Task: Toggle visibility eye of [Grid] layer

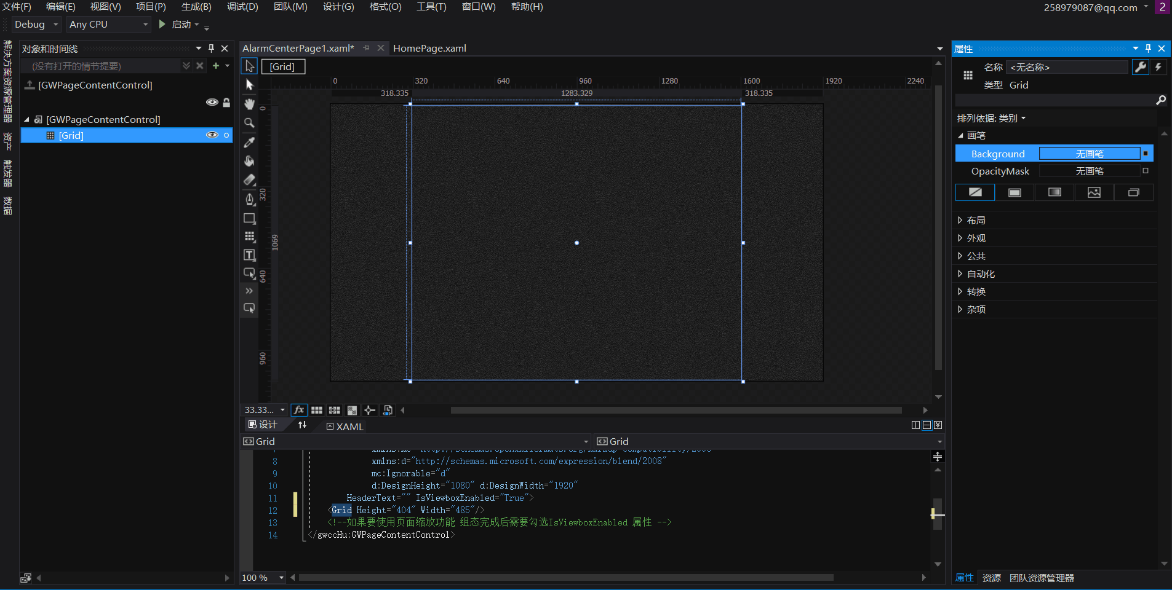Action: click(x=212, y=135)
